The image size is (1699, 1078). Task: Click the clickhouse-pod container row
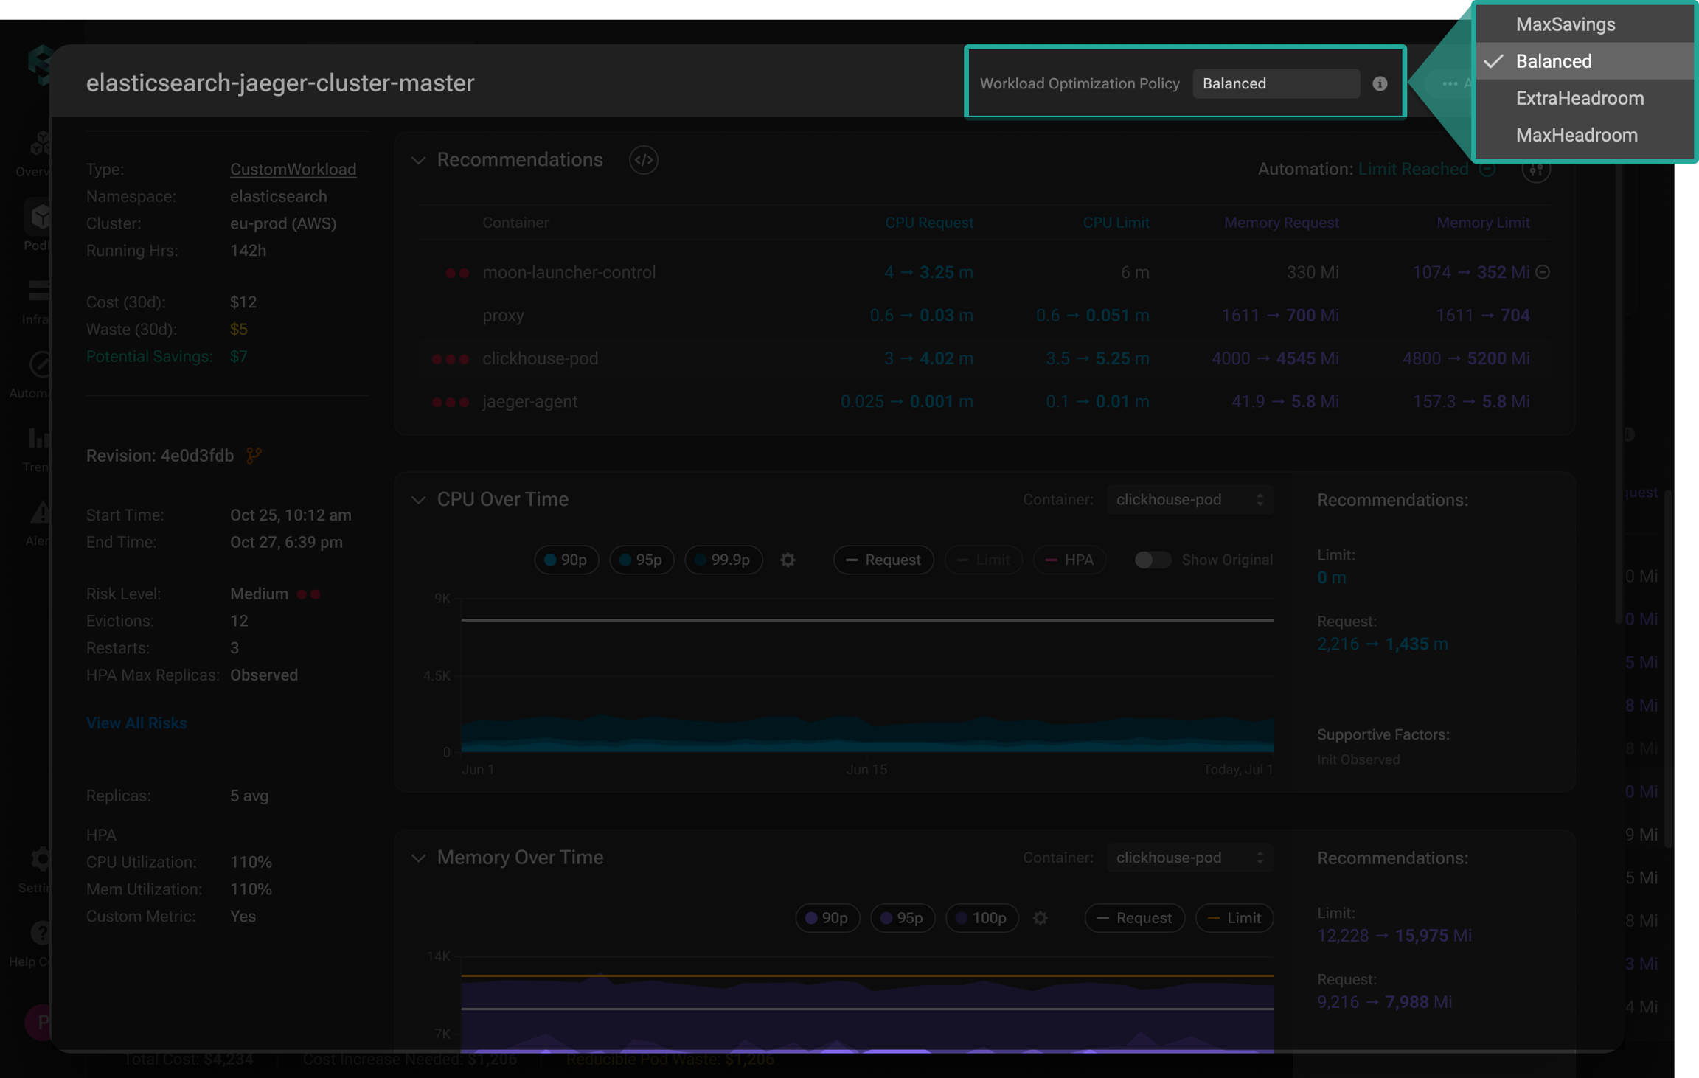point(540,358)
